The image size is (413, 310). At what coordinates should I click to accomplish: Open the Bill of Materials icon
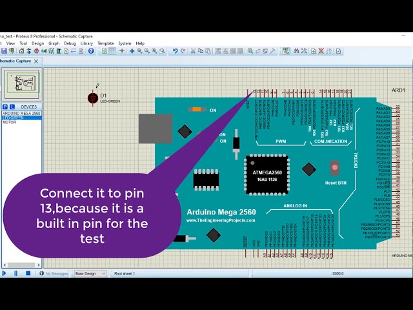[66, 51]
